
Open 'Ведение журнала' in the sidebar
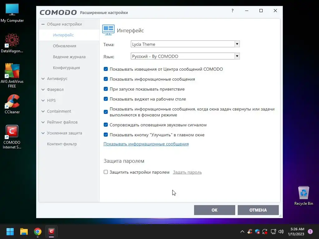point(69,57)
